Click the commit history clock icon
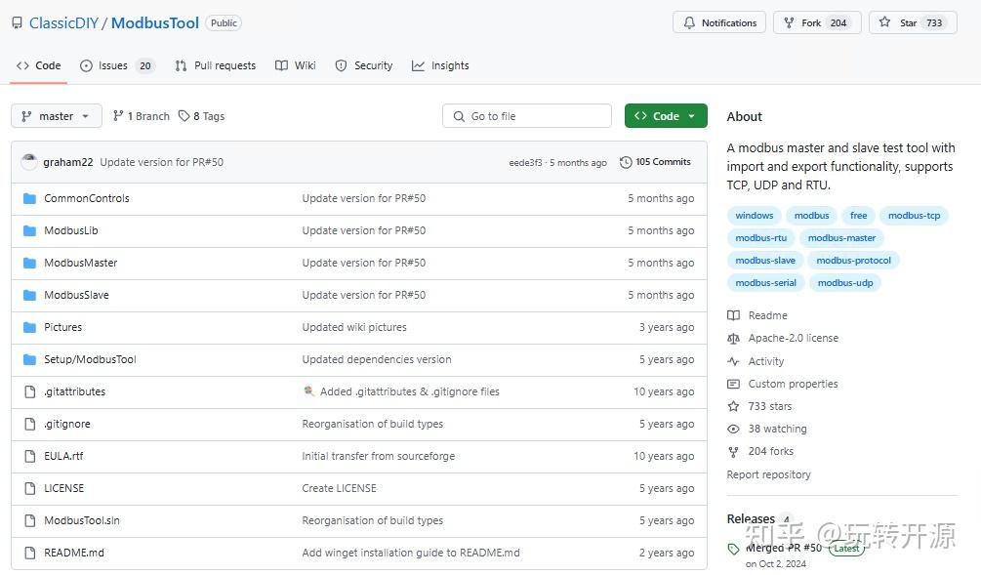 [626, 162]
